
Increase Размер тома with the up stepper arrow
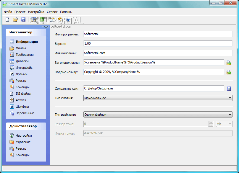(211, 122)
